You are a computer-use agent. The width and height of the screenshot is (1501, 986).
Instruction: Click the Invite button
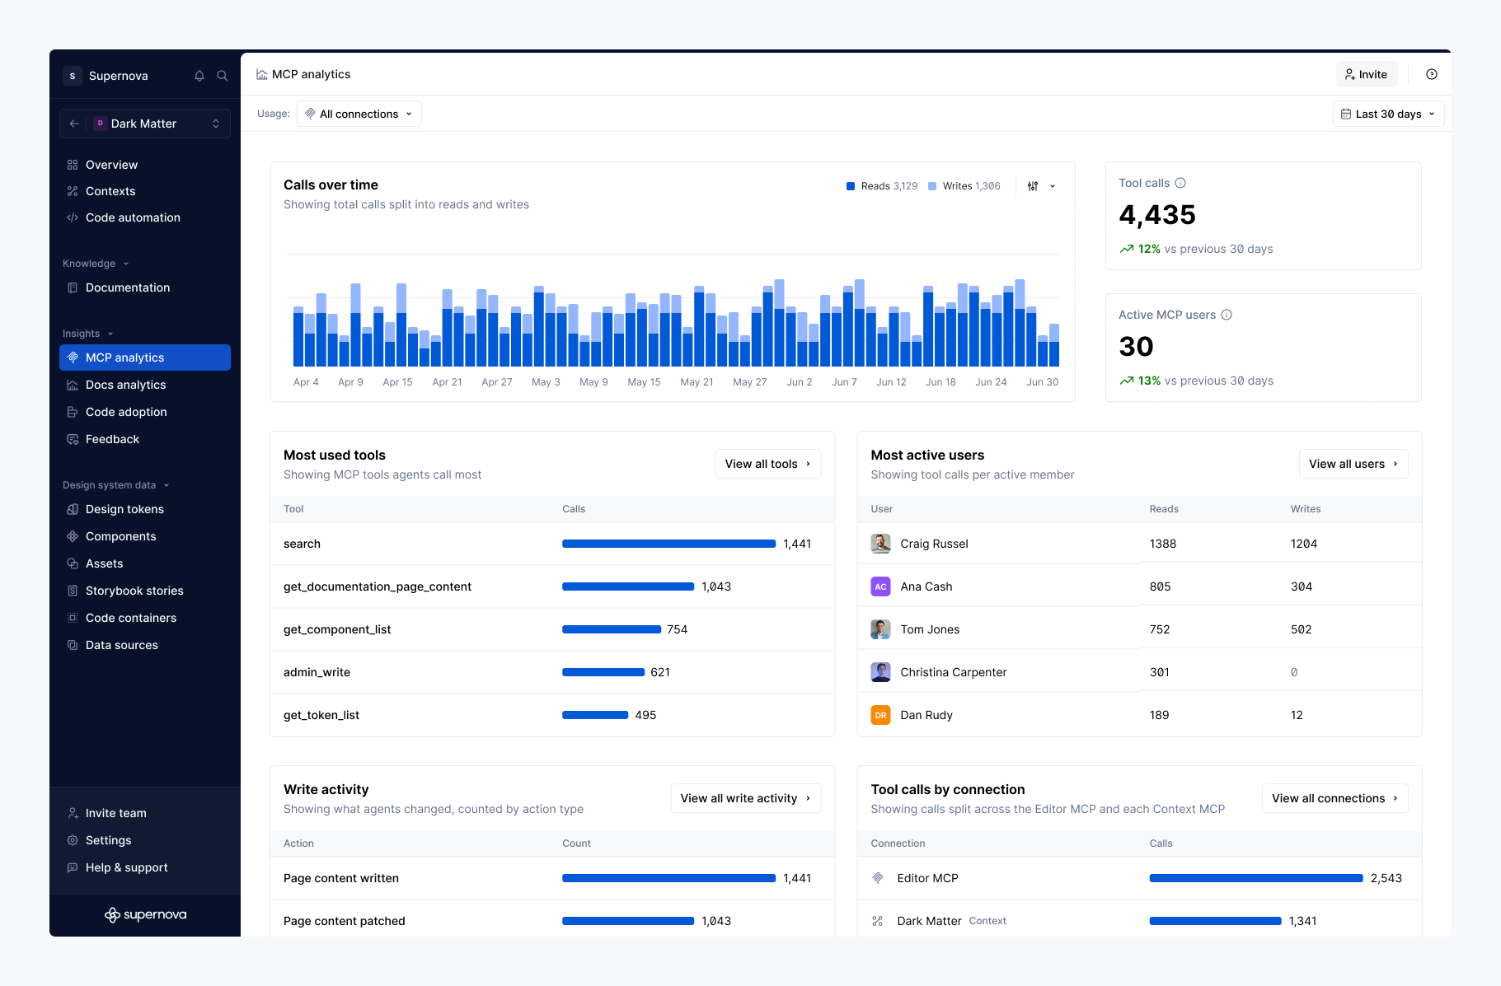[x=1367, y=74]
